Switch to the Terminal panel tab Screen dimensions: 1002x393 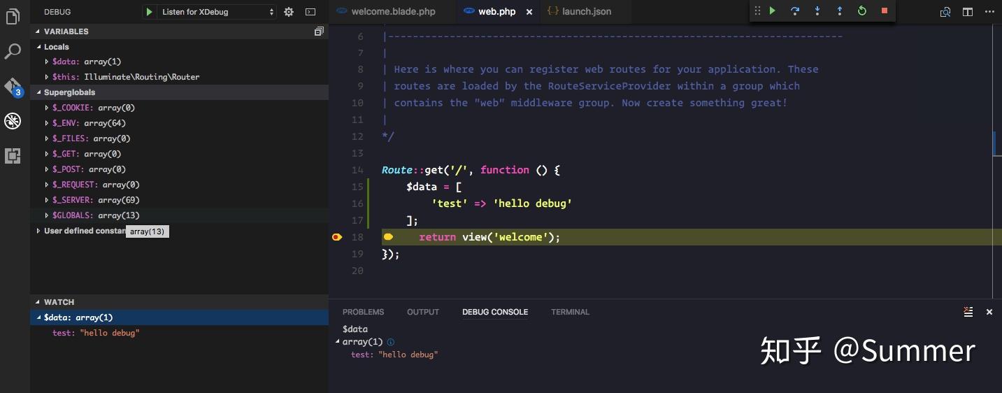point(570,312)
